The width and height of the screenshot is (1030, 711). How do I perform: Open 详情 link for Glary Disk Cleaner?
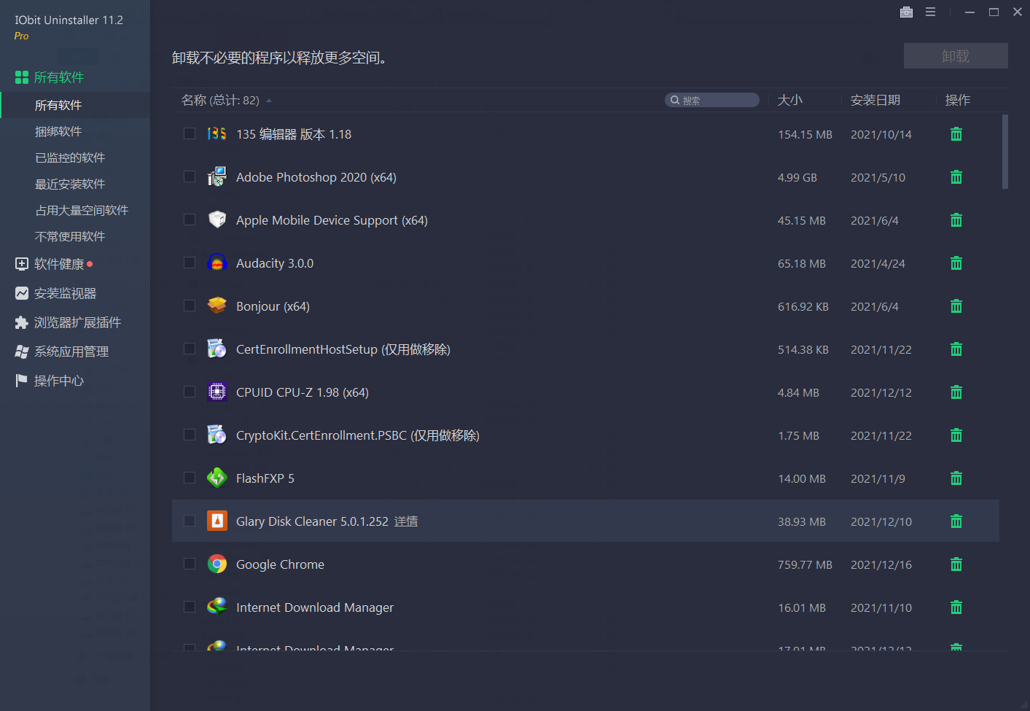point(406,521)
